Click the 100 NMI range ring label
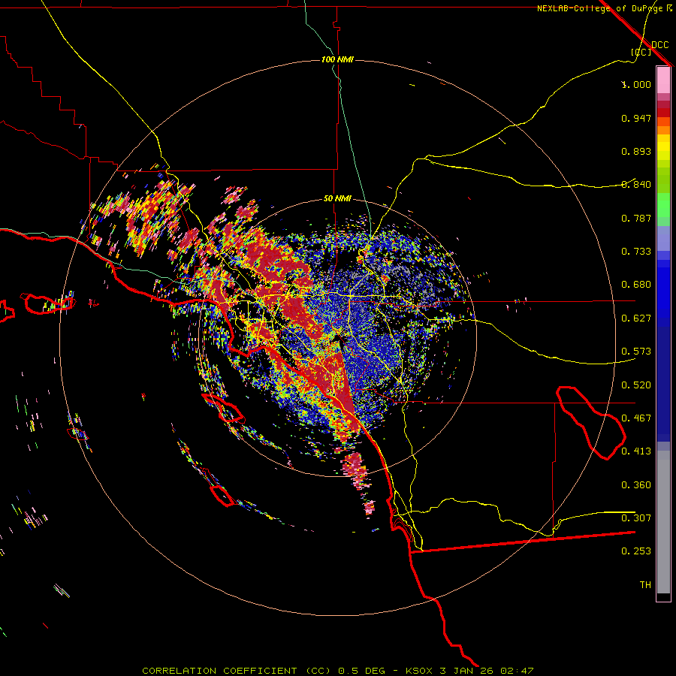Image resolution: width=676 pixels, height=676 pixels. [337, 59]
